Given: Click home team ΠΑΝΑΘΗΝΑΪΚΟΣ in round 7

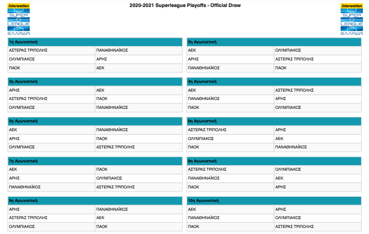Looking at the screenshot, I should [x=25, y=187].
